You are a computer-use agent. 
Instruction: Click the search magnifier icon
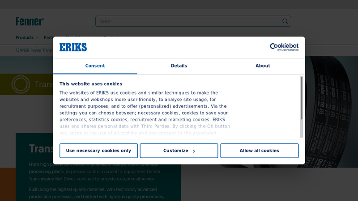coord(285,21)
